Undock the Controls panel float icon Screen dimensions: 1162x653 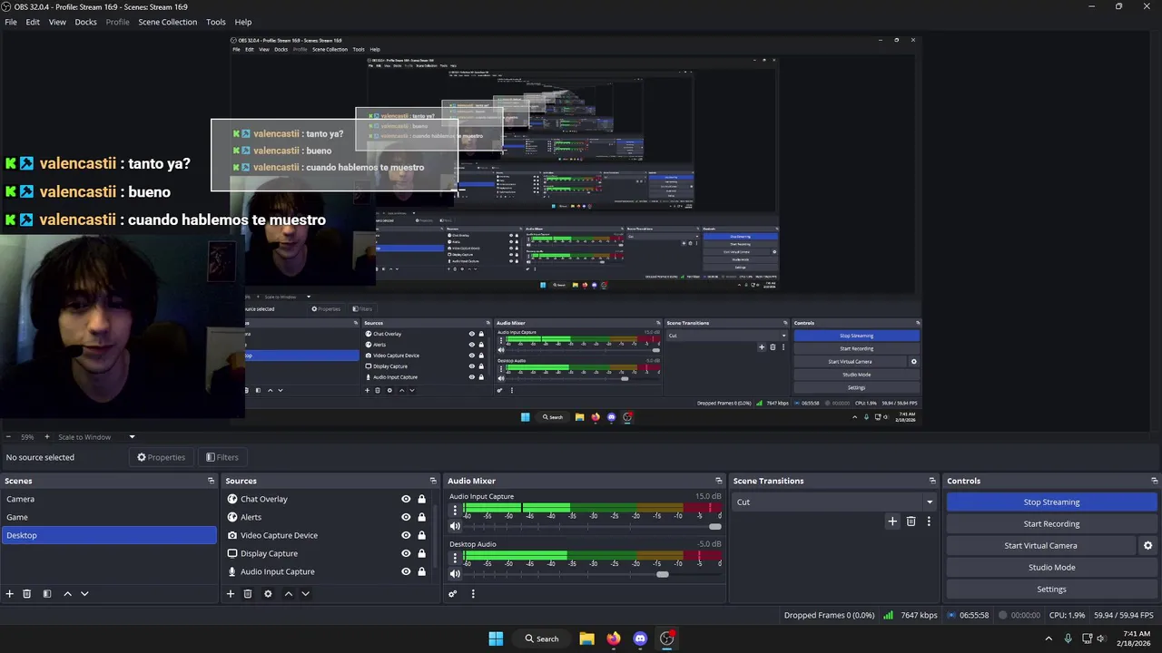[x=1155, y=481]
